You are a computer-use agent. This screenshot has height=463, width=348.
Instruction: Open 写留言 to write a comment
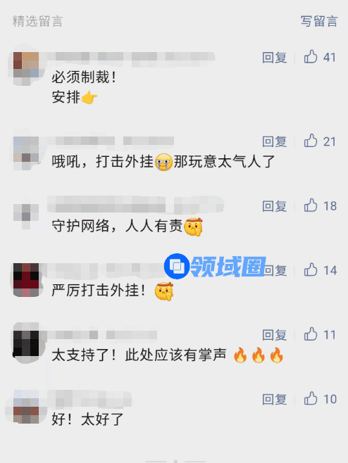319,21
